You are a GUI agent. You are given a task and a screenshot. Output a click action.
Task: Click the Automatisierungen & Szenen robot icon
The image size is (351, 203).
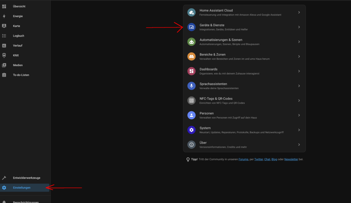[191, 42]
